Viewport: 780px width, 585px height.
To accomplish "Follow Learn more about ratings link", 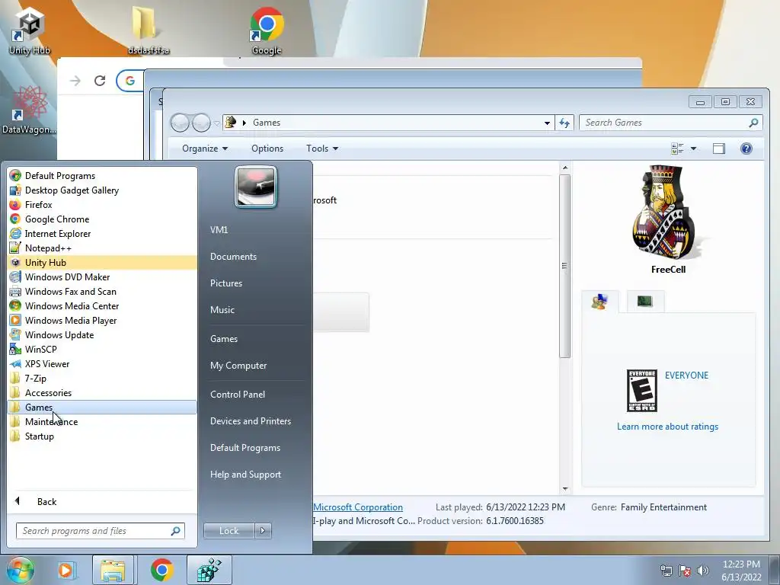I will coord(667,427).
